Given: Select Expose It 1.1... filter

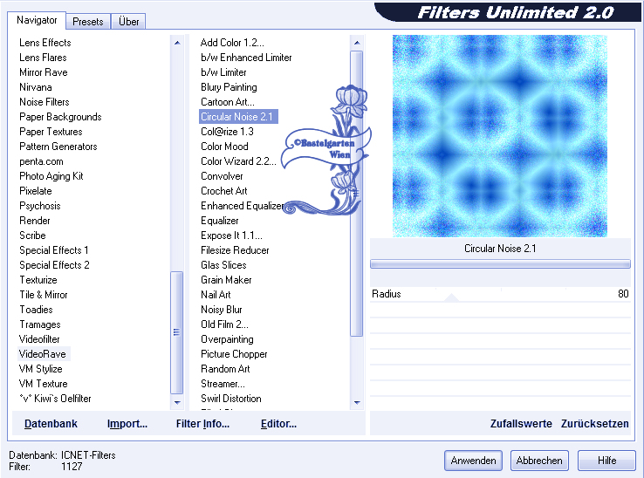Looking at the screenshot, I should 231,236.
